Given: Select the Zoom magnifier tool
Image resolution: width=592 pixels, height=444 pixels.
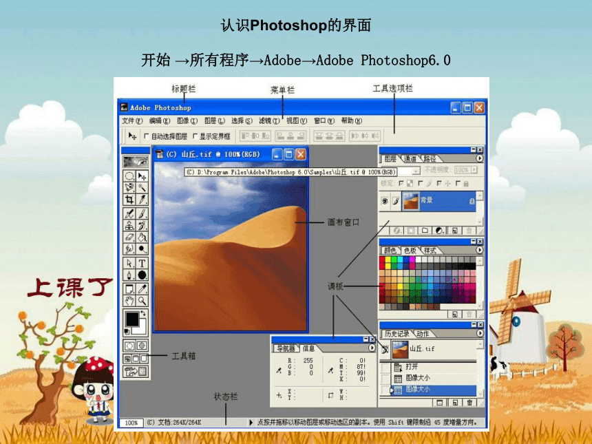Looking at the screenshot, I should pyautogui.click(x=142, y=301).
